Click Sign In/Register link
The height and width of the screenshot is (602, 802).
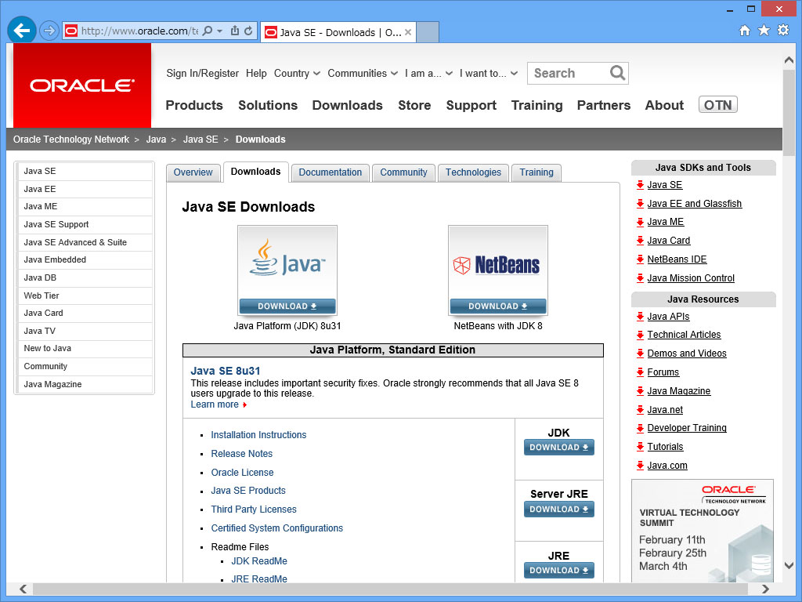pos(203,73)
